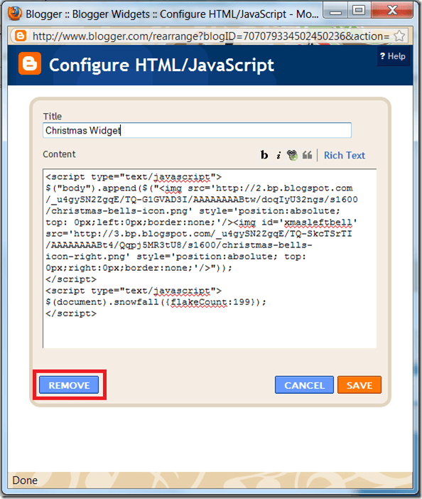Viewport: 422px width, 499px height.
Task: Switch to Rich Text editor mode
Action: coord(345,155)
